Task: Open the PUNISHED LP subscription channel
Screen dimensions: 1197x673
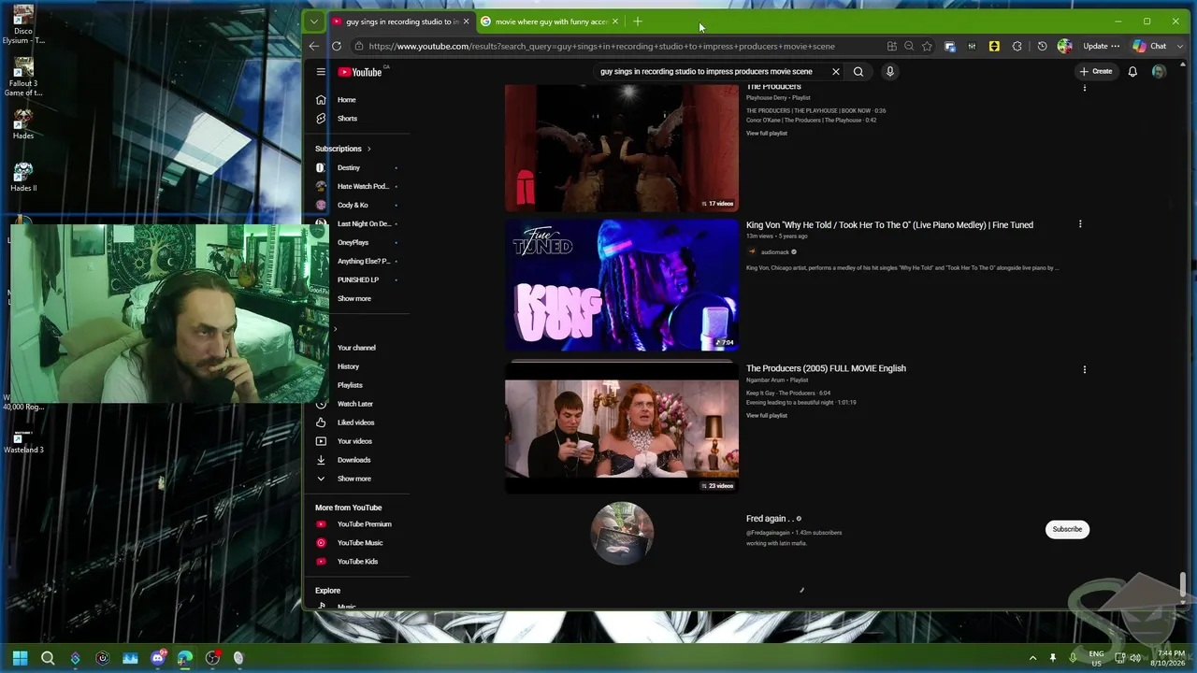Action: [360, 280]
